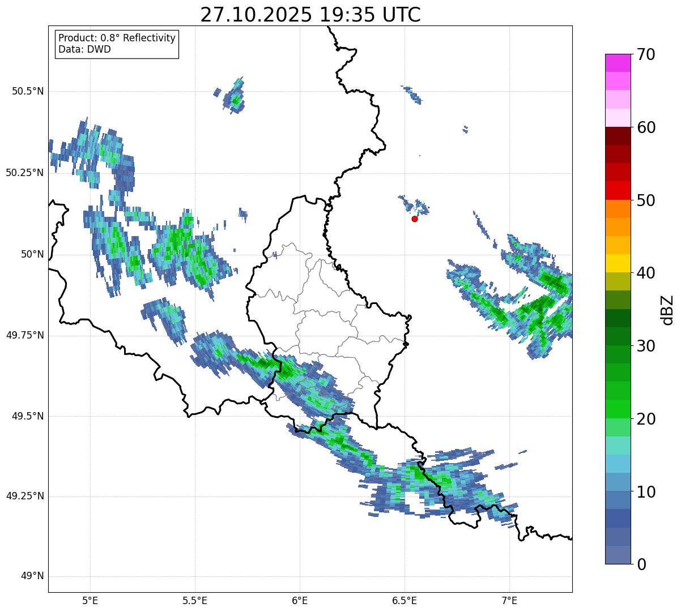
Task: Click the '5°E' longitude label
Action: pyautogui.click(x=90, y=601)
